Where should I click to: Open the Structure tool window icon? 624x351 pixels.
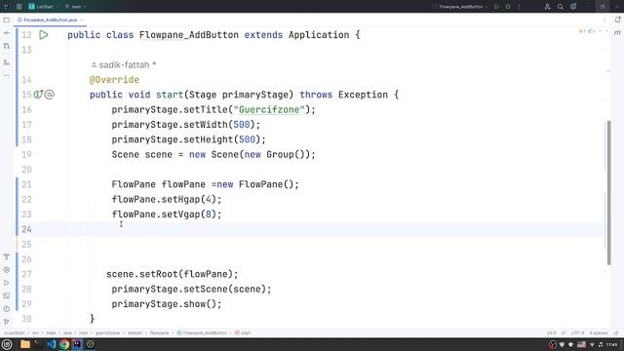coord(7,62)
